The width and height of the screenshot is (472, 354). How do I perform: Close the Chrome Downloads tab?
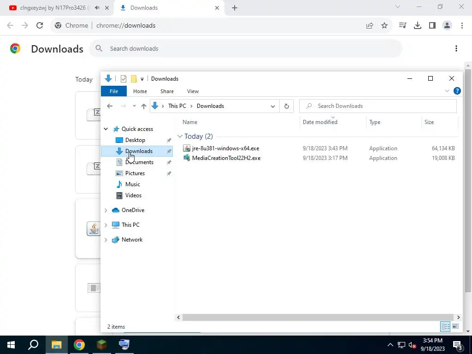(217, 8)
